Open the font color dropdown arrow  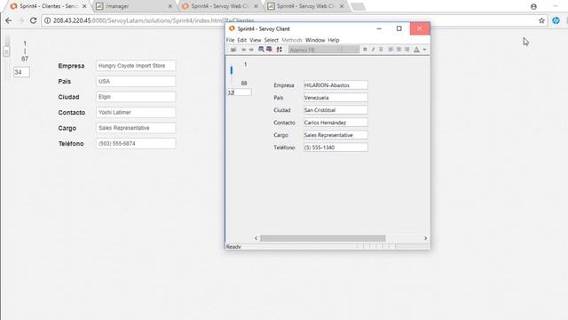(424, 50)
